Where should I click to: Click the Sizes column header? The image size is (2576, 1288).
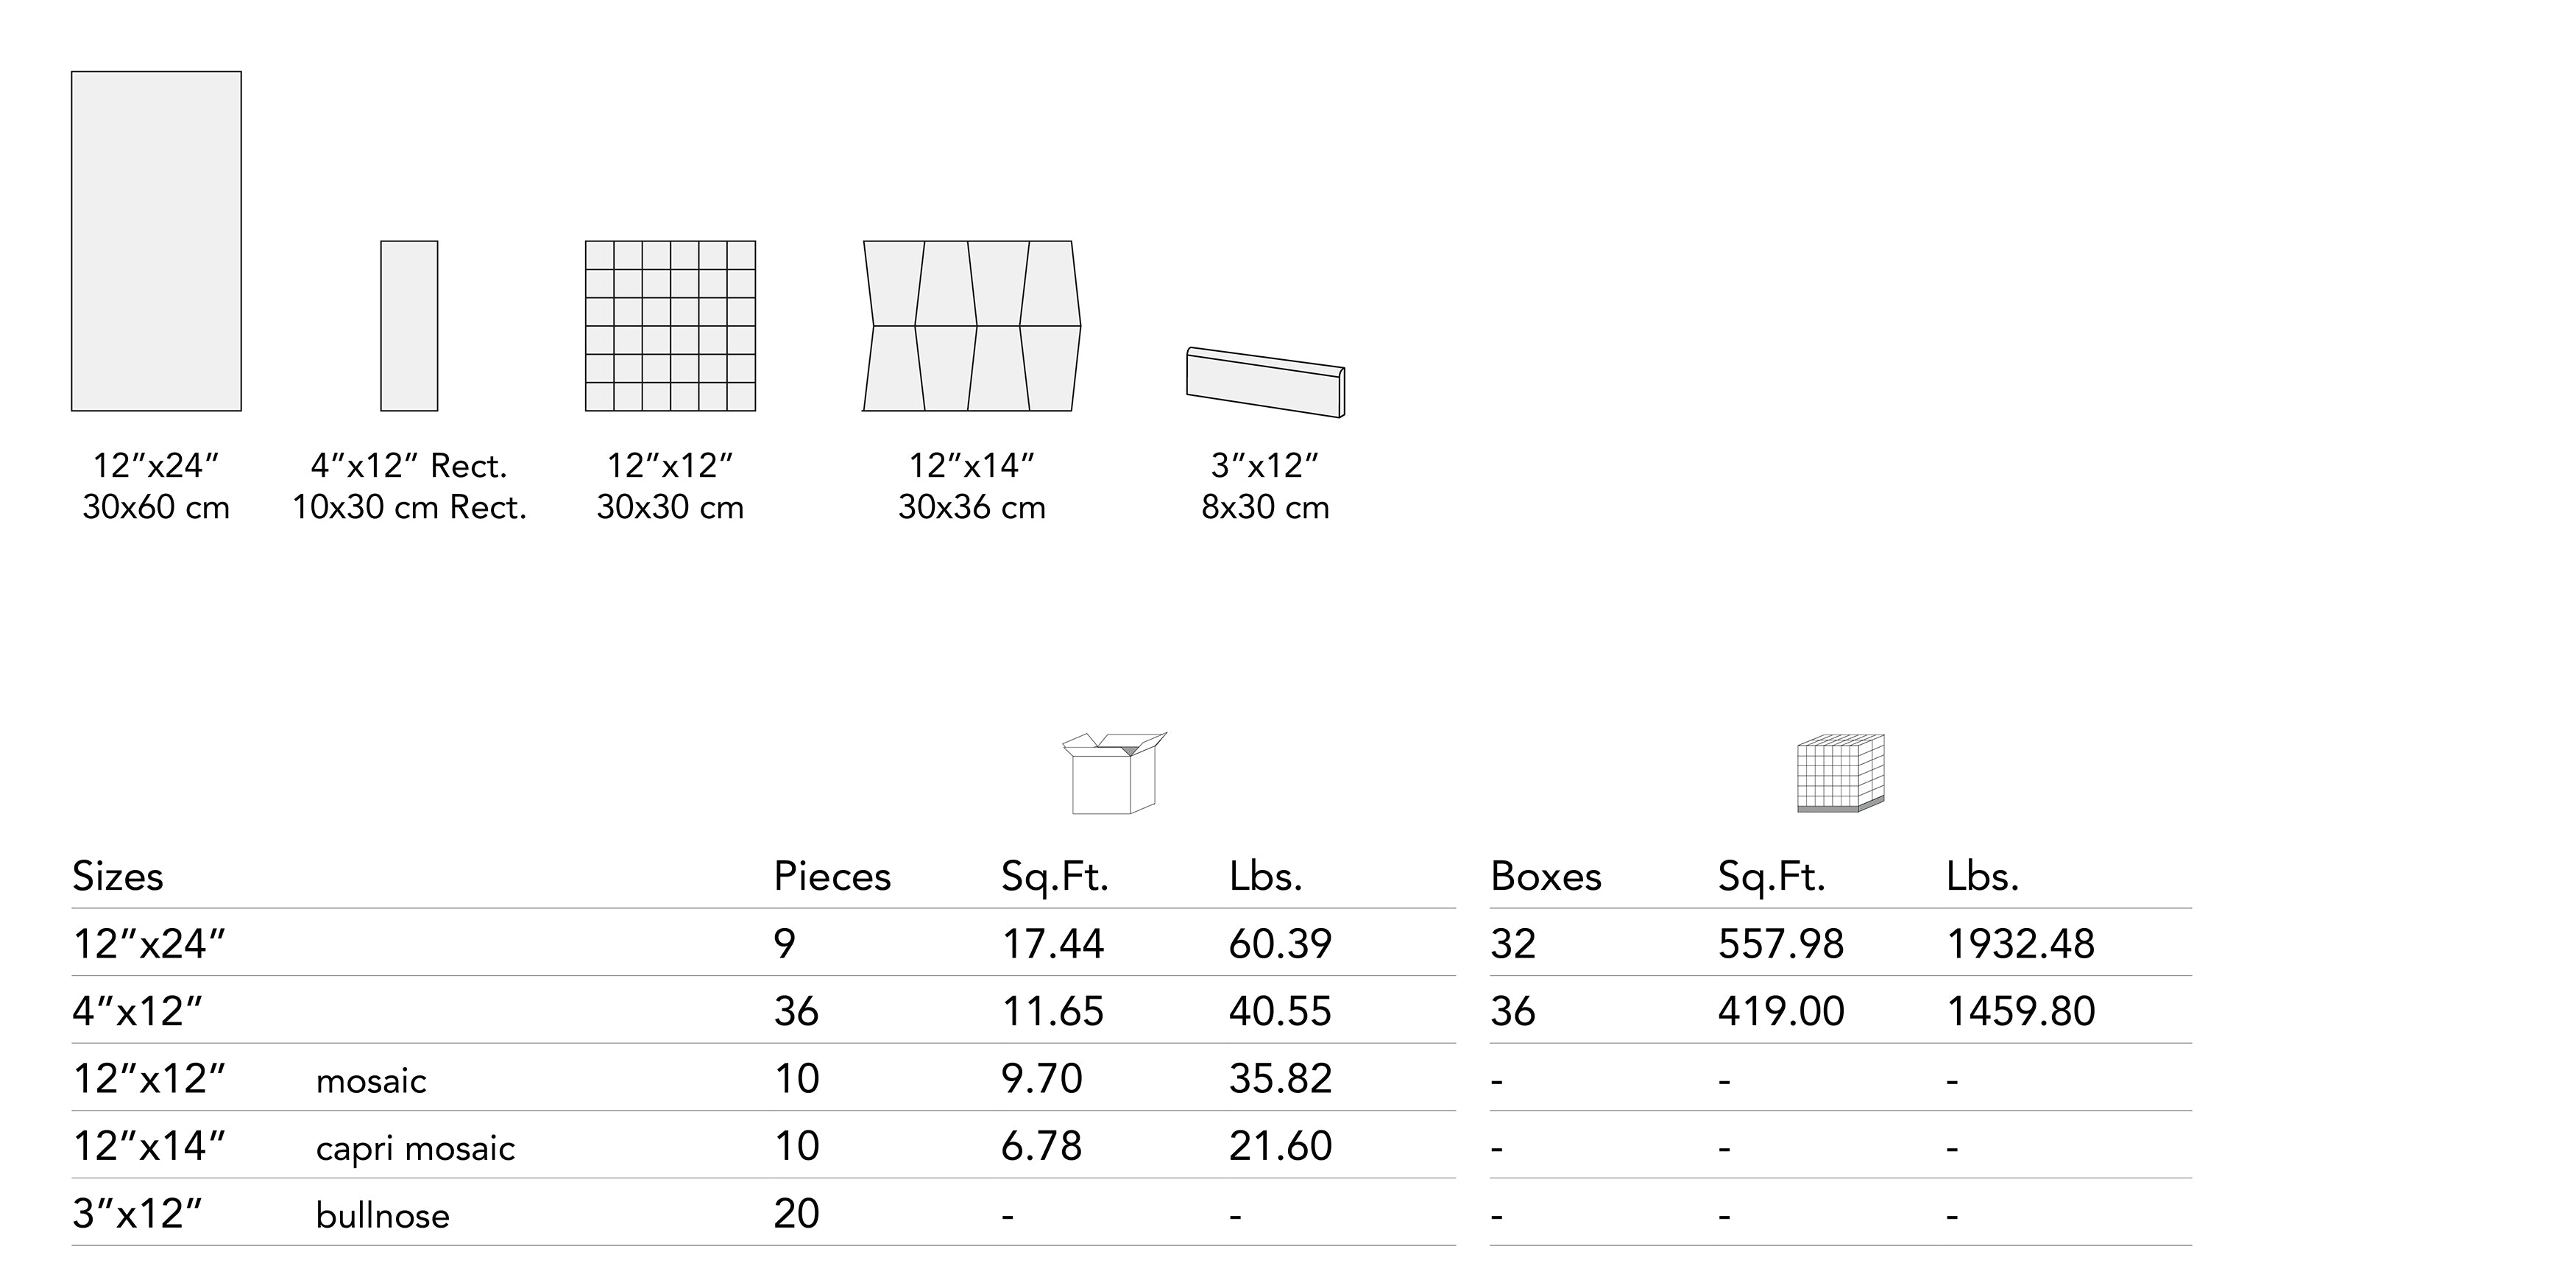[x=118, y=877]
